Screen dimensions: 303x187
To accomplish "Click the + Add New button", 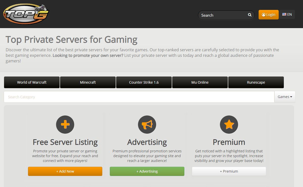I will click(x=65, y=171).
